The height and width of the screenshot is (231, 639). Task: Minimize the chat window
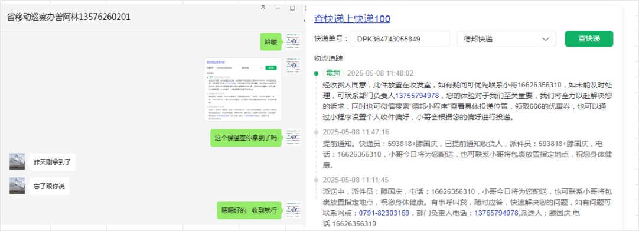coord(278,8)
